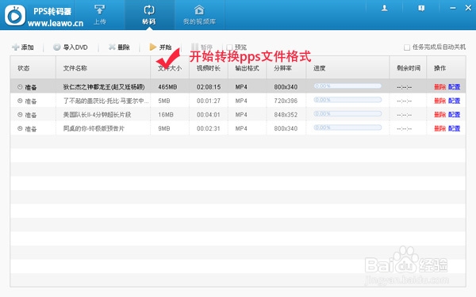
Task: Click the 848x352 resolution cell
Action: (286, 115)
